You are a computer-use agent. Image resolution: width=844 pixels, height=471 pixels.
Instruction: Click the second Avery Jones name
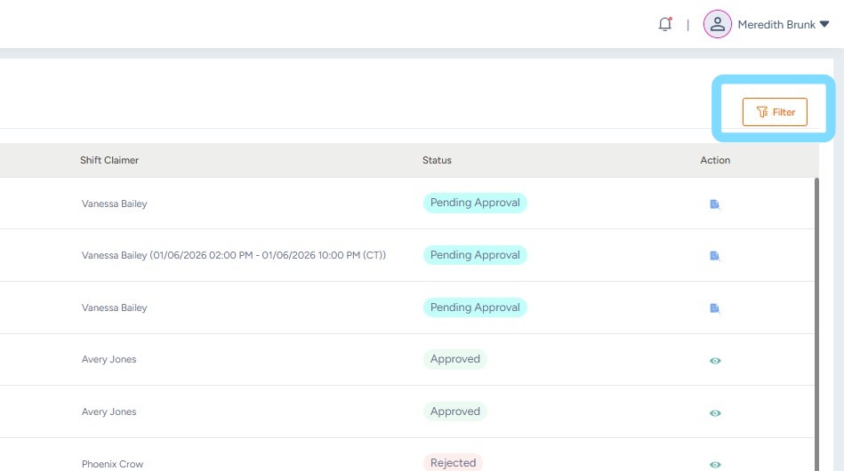coord(109,412)
